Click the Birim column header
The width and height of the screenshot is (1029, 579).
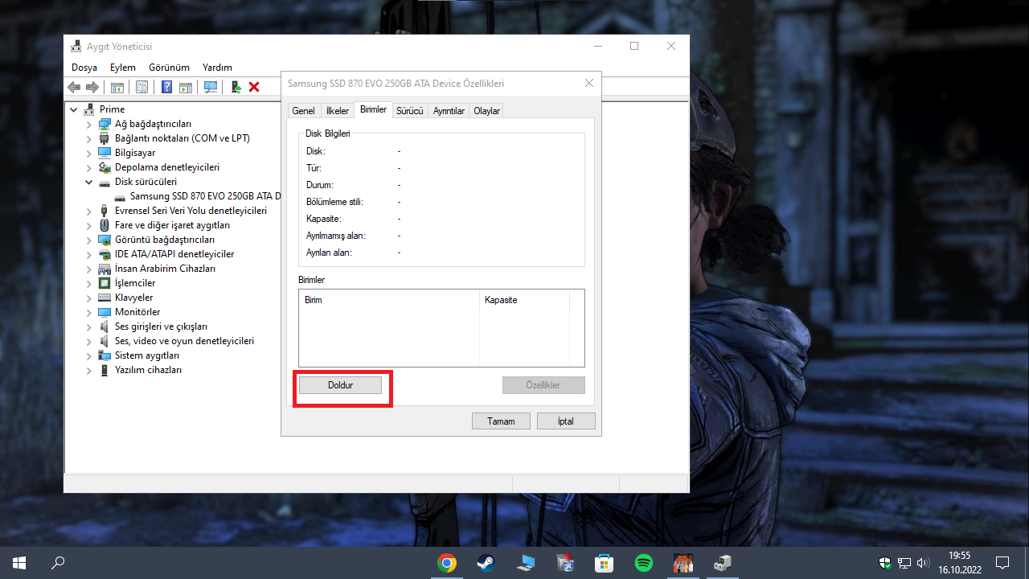pyautogui.click(x=389, y=300)
